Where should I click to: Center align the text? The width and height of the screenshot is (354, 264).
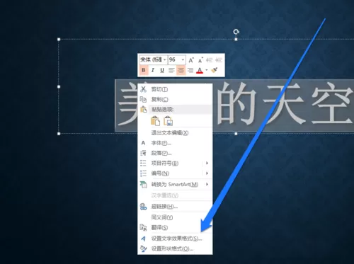coord(181,70)
